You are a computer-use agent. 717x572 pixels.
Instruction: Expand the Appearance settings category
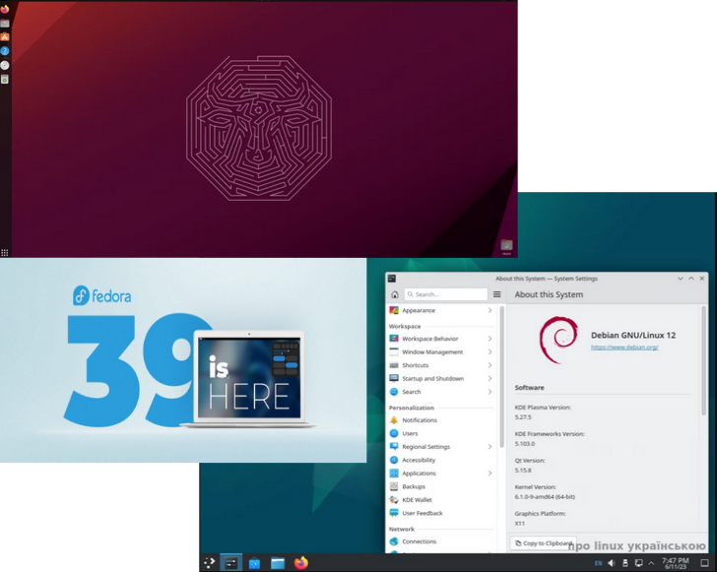coord(441,310)
